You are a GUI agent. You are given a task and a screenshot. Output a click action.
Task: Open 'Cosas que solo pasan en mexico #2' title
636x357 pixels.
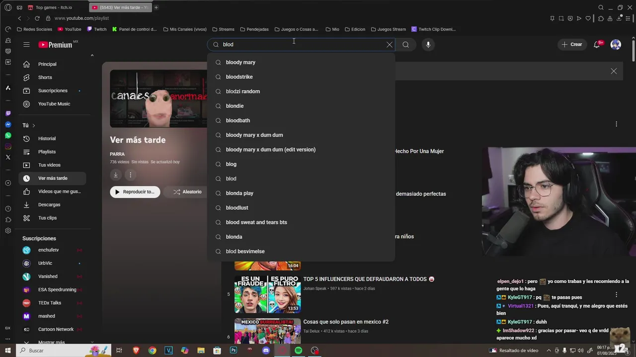pyautogui.click(x=346, y=322)
